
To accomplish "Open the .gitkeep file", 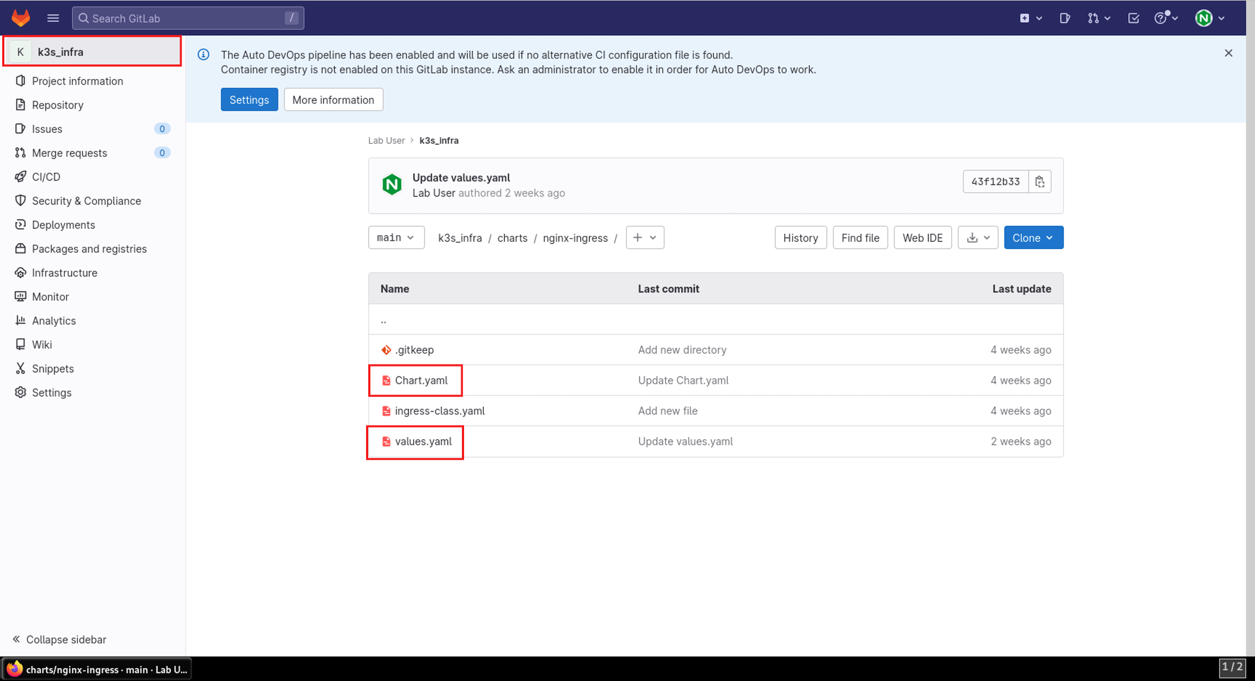I will [x=414, y=350].
